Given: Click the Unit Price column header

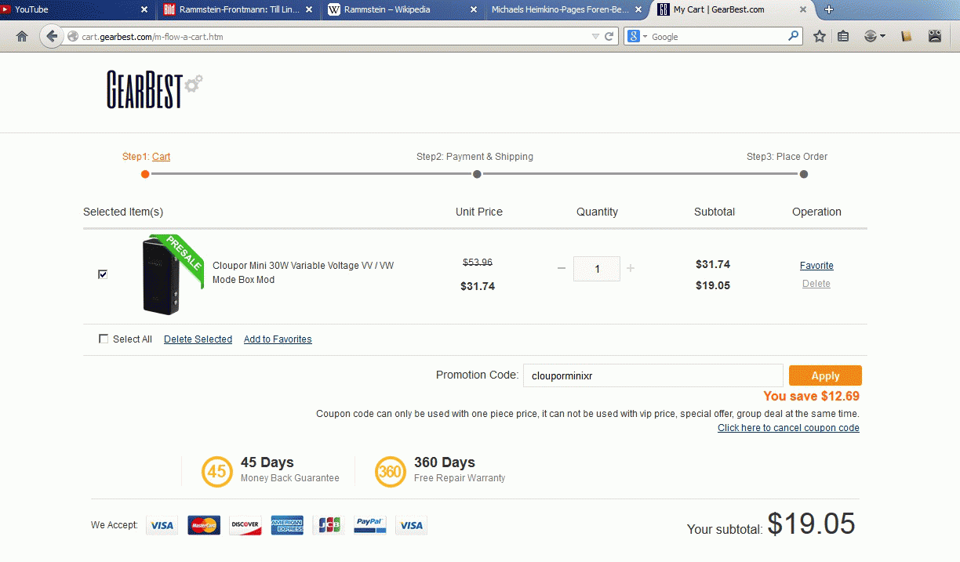Looking at the screenshot, I should [479, 212].
